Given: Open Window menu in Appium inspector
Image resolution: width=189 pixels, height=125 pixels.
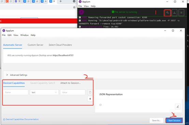Looking at the screenshot, I should pyautogui.click(x=25, y=35).
